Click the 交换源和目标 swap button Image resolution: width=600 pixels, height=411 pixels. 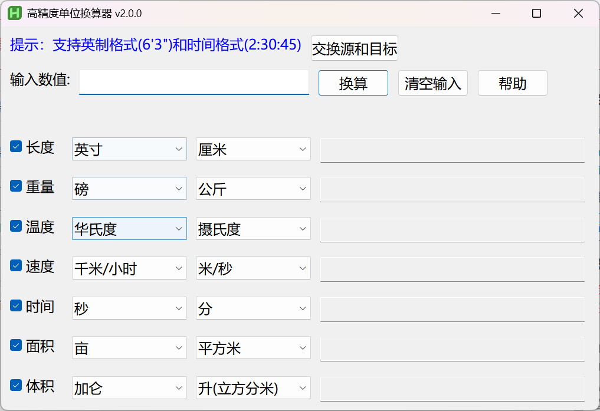pos(354,48)
